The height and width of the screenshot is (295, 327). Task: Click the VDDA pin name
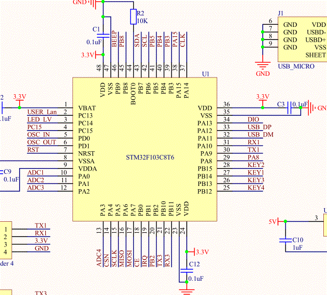click(88, 169)
